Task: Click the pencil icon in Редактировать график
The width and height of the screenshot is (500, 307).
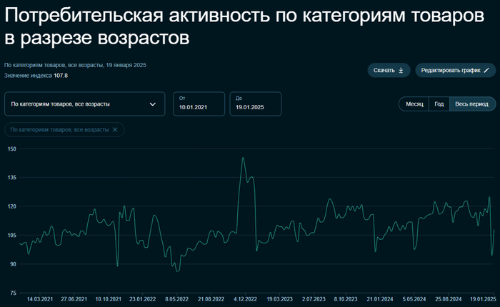Action: [486, 71]
